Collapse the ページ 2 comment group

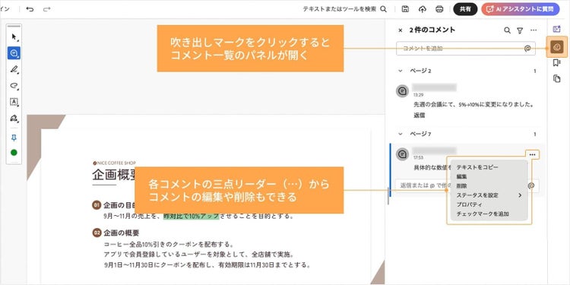click(401, 71)
